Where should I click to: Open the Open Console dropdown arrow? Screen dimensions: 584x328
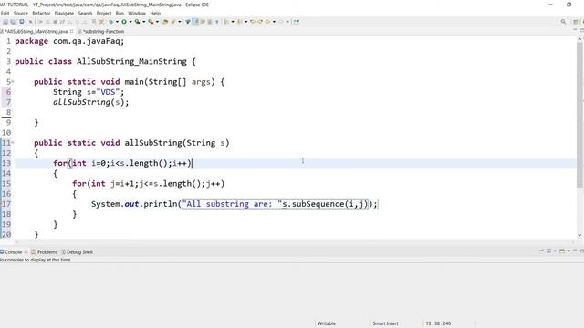click(568, 251)
